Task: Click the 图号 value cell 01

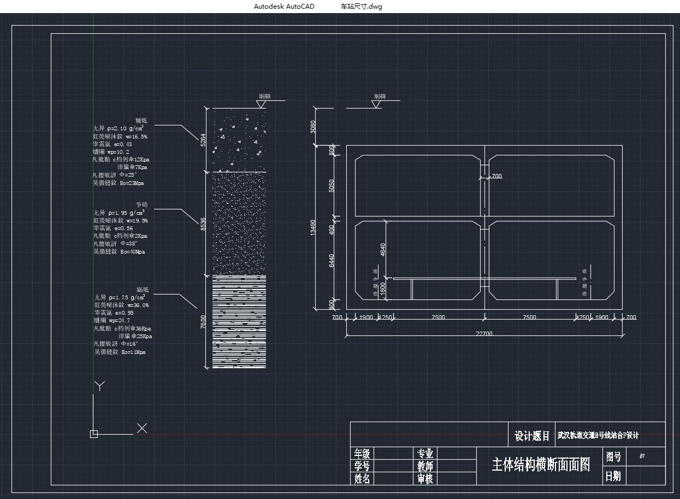Action: pos(642,456)
